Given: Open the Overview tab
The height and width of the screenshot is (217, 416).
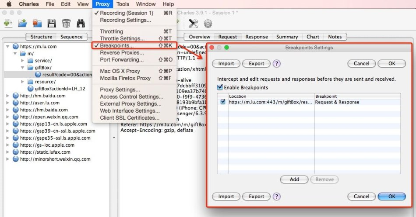Looking at the screenshot, I should click(x=199, y=37).
